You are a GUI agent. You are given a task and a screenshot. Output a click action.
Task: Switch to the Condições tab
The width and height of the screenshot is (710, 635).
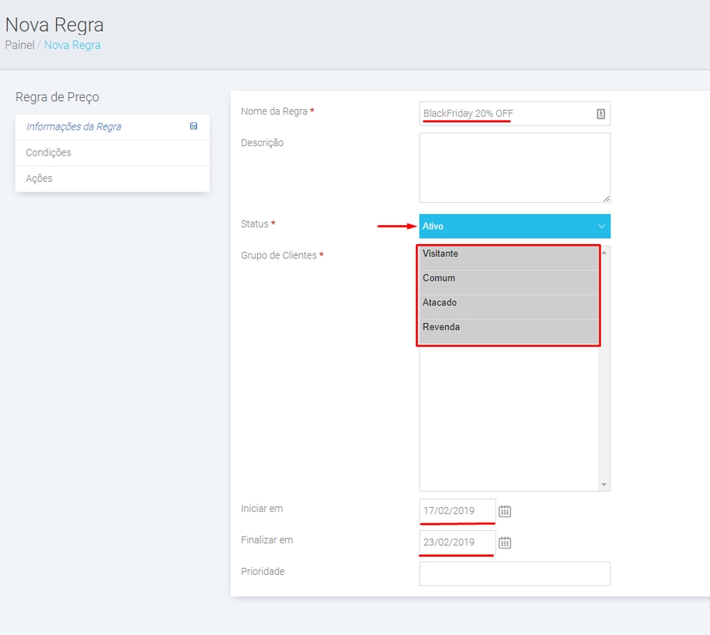pos(49,153)
